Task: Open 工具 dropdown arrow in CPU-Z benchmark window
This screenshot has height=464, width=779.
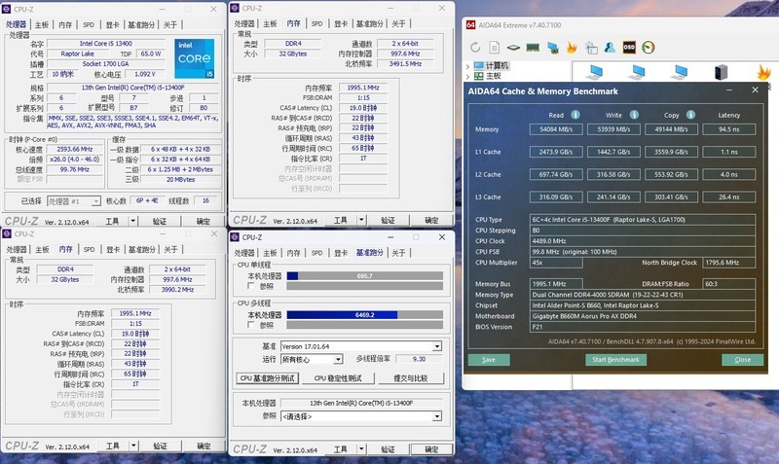Action: pyautogui.click(x=361, y=449)
